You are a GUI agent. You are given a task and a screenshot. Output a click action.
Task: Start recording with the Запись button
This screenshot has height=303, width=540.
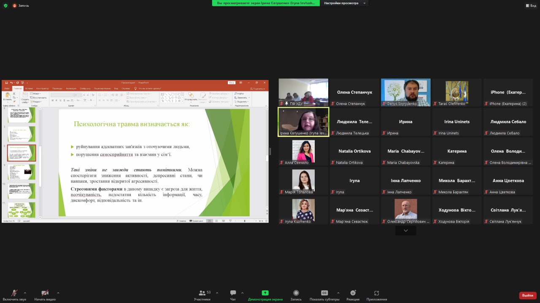click(296, 295)
